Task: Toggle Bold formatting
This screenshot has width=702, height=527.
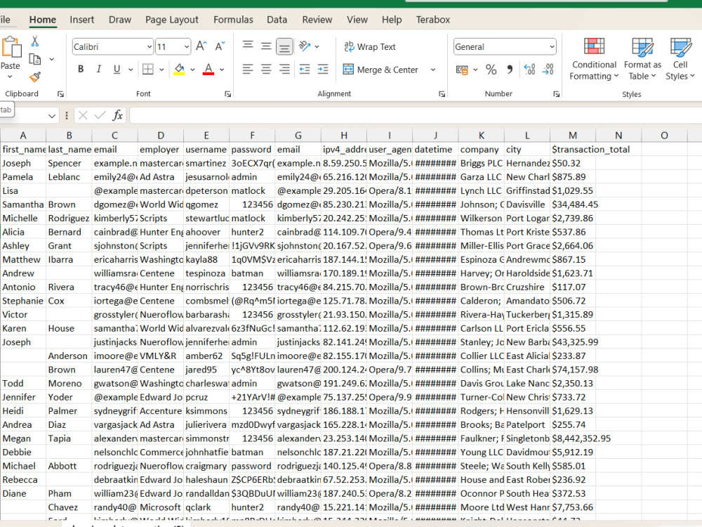Action: 81,69
